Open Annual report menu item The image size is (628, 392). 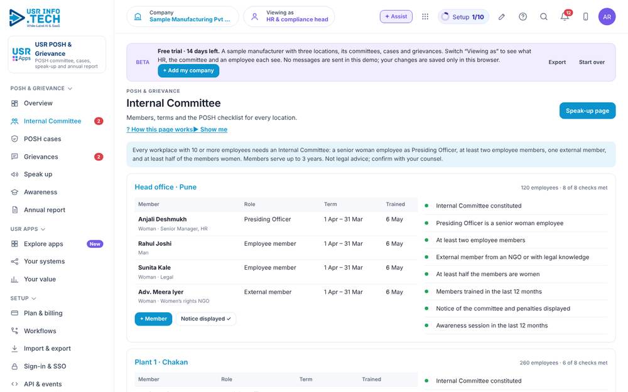57,210
